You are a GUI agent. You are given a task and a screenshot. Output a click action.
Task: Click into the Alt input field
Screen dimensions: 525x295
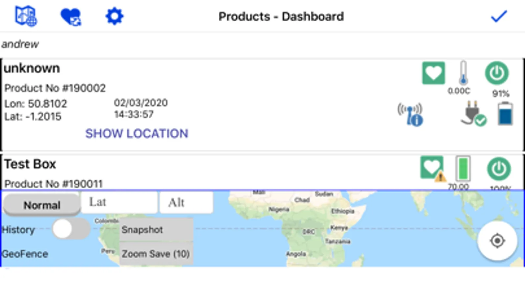pos(186,202)
